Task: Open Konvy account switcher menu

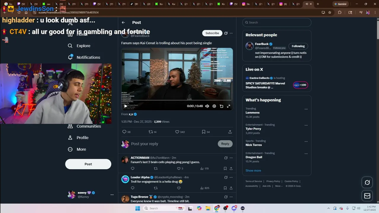Action: (x=112, y=195)
